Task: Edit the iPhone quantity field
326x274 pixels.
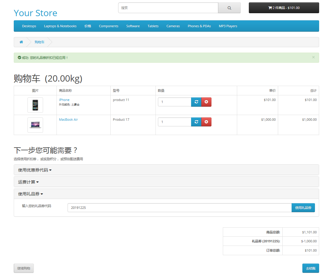Action: click(x=175, y=102)
